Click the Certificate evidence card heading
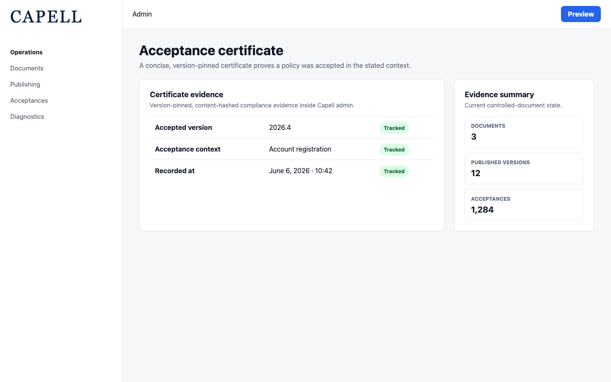Viewport: 611px width, 382px height. tap(186, 95)
